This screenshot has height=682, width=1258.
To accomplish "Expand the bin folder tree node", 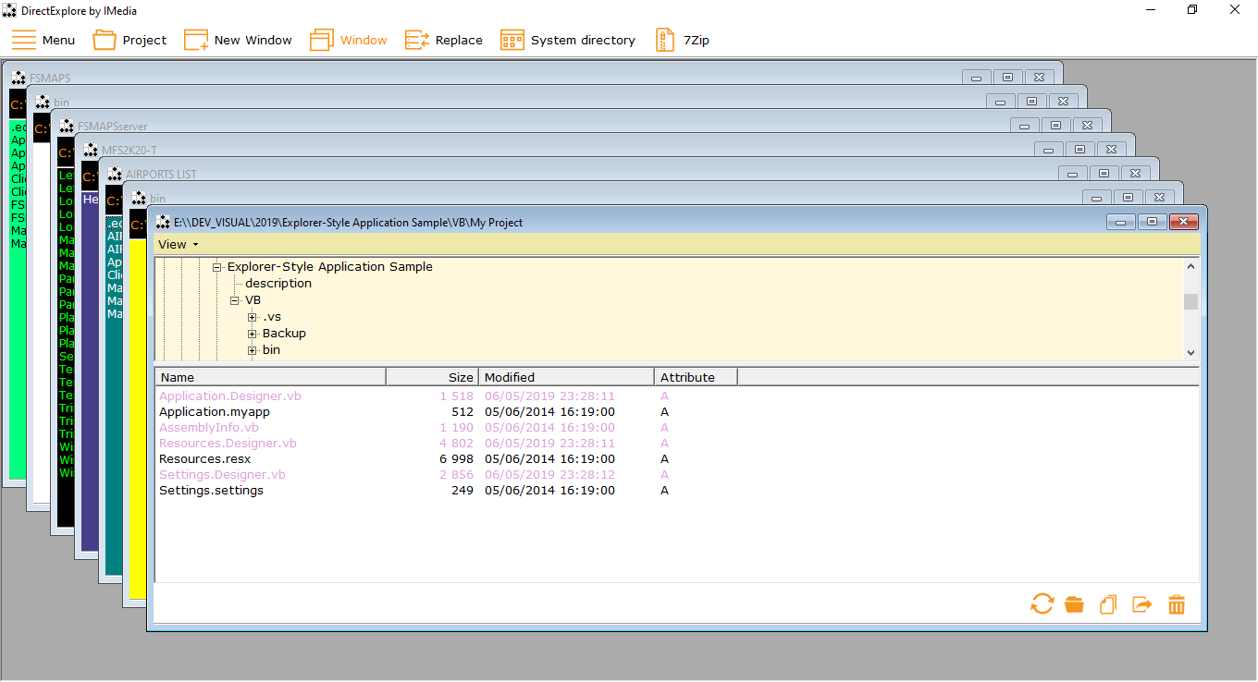I will pyautogui.click(x=252, y=350).
